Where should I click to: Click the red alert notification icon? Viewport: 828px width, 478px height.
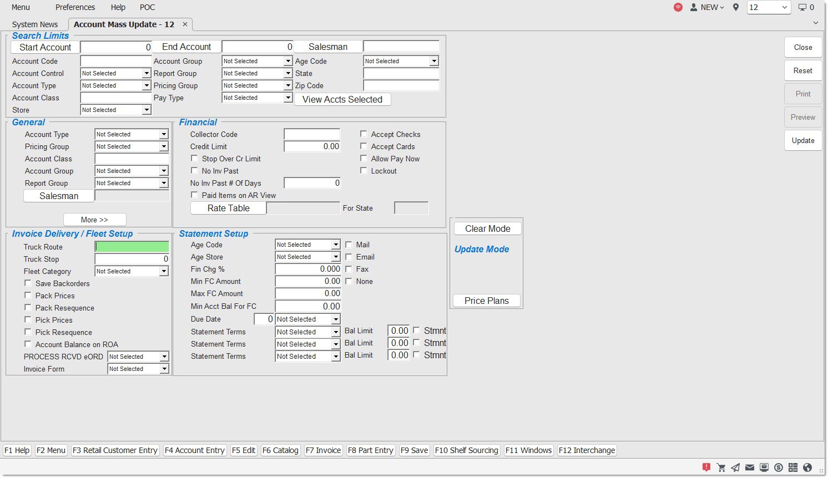(x=706, y=467)
